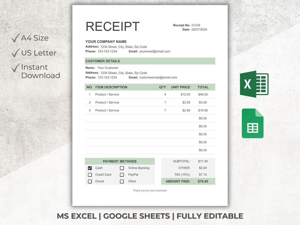This screenshot has height=225, width=300.
Task: Select the Check payment method box
Action: click(x=90, y=181)
